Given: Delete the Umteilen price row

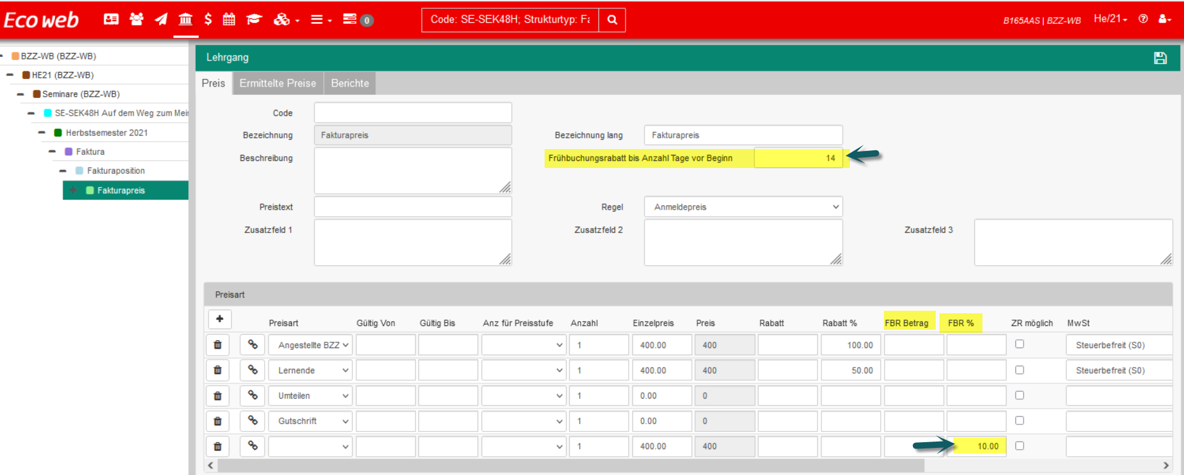Looking at the screenshot, I should pos(218,395).
